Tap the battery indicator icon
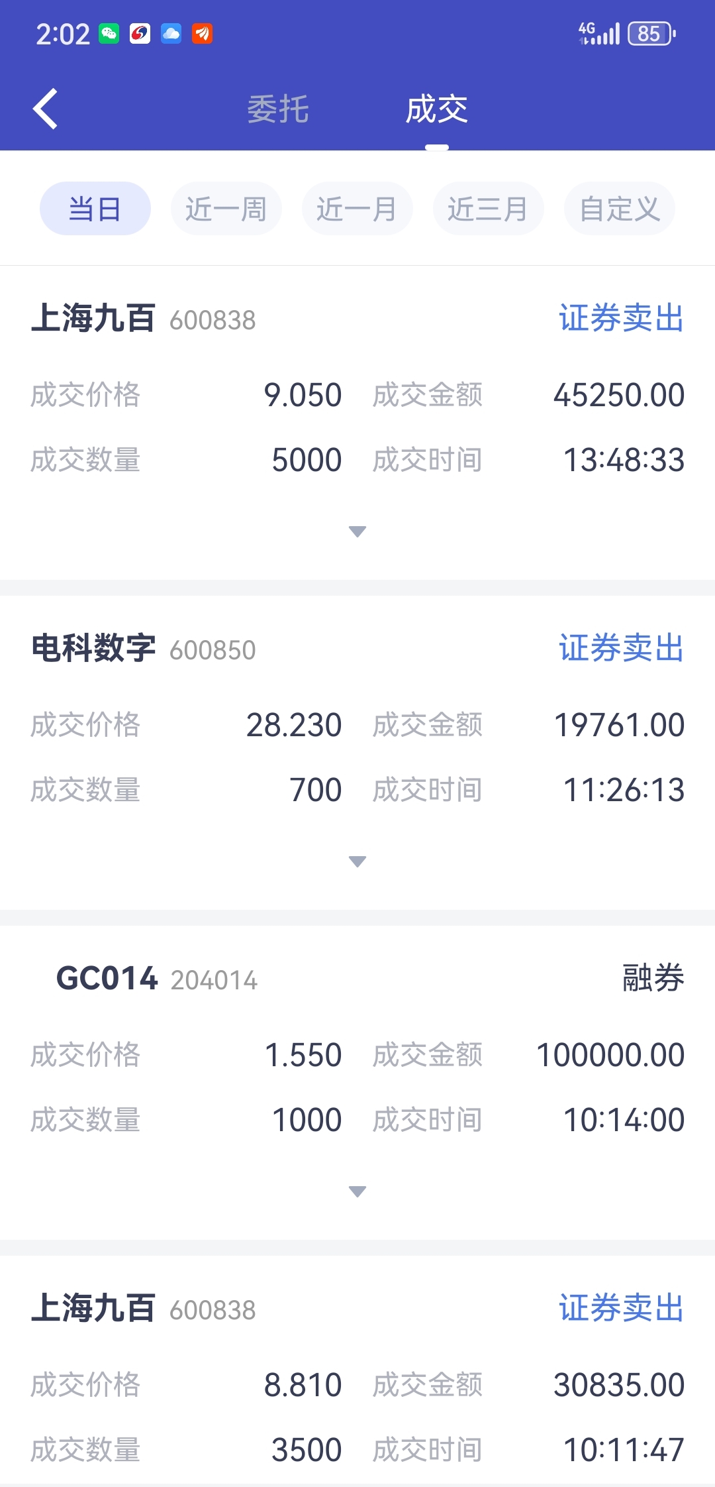Screen dimensions: 715x1487 click(x=651, y=34)
